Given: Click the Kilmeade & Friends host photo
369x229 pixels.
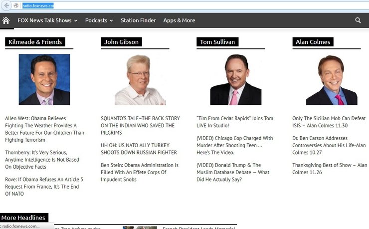Looking at the screenshot, I should tap(44, 79).
